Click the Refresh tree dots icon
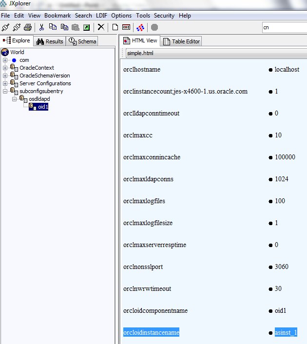The width and height of the screenshot is (307, 344). [140, 27]
